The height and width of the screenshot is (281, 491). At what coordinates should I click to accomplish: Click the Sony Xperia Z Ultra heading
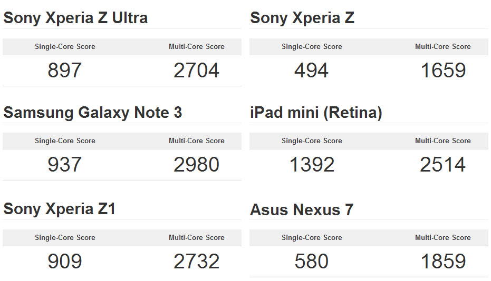[x=75, y=18]
